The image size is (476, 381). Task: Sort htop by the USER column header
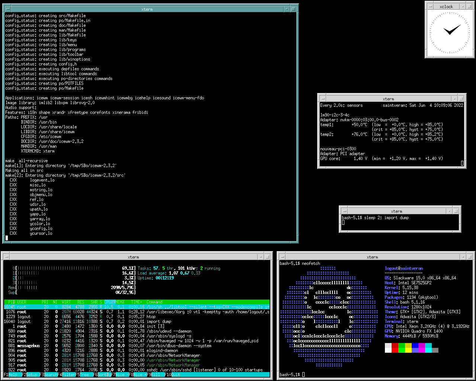pos(22,302)
